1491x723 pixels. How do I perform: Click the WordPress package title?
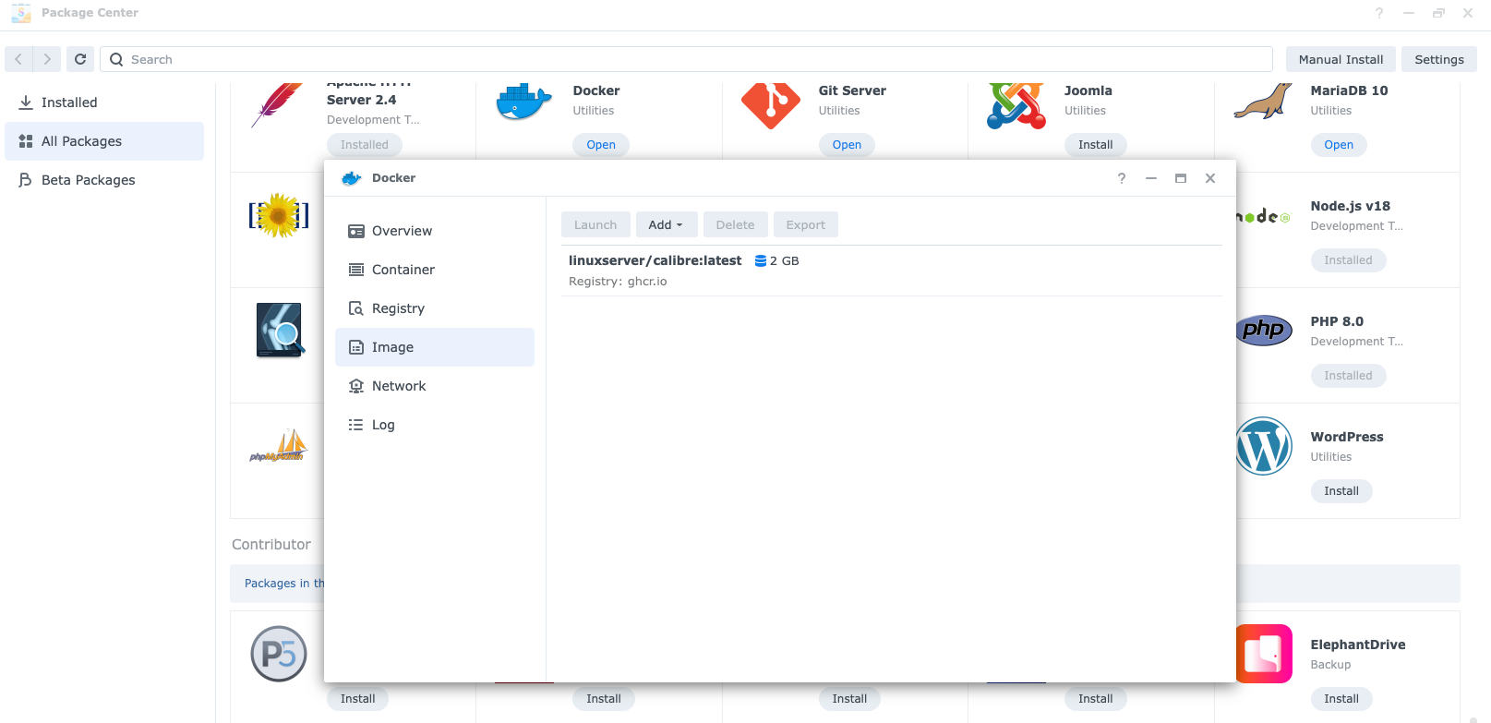pyautogui.click(x=1347, y=437)
